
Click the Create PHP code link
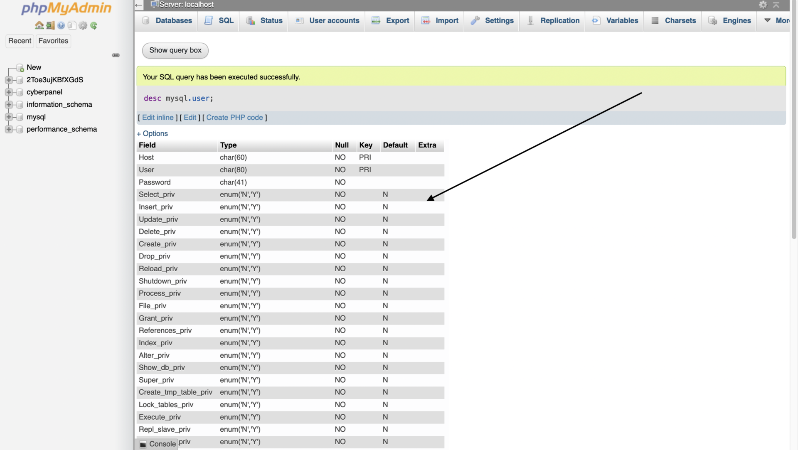(x=234, y=118)
